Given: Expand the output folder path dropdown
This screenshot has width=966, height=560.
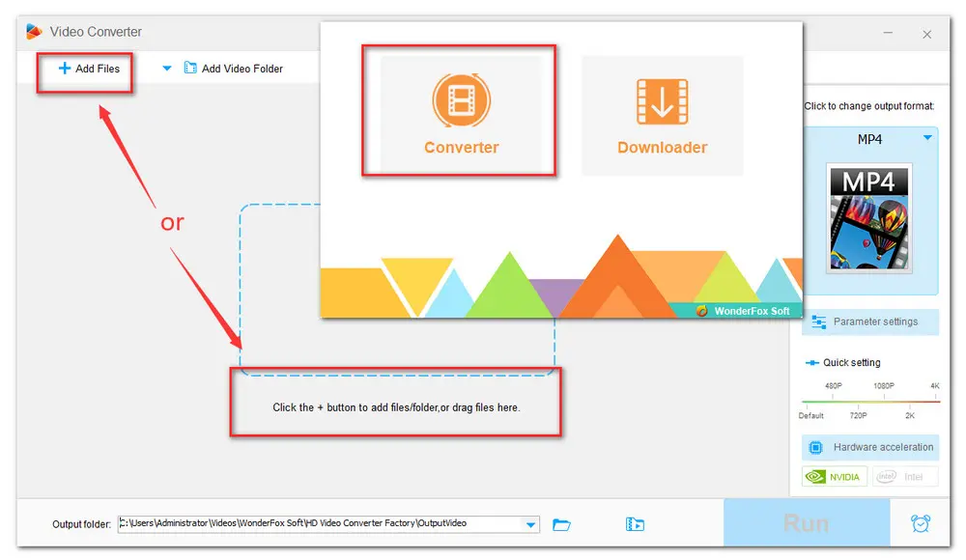Looking at the screenshot, I should [530, 525].
